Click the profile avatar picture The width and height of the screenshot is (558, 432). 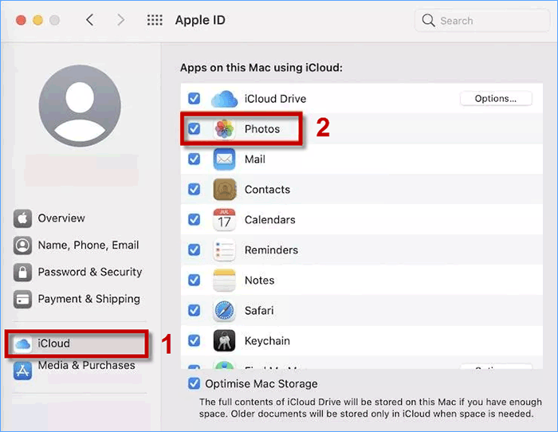coord(80,106)
